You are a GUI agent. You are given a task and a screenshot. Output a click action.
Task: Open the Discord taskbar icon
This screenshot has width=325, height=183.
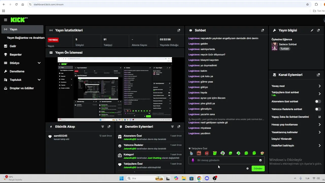207,178
